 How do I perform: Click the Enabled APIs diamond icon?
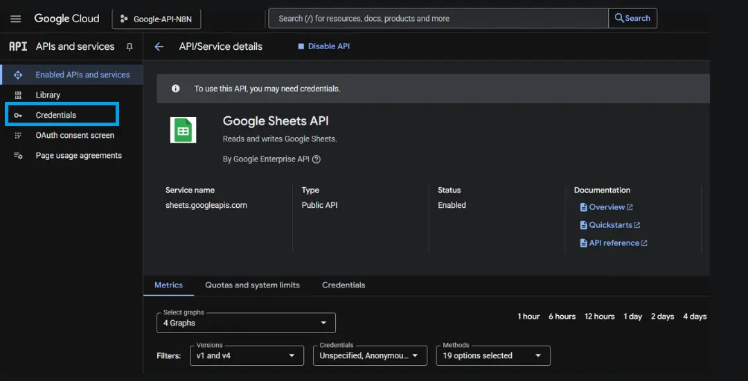pos(18,75)
